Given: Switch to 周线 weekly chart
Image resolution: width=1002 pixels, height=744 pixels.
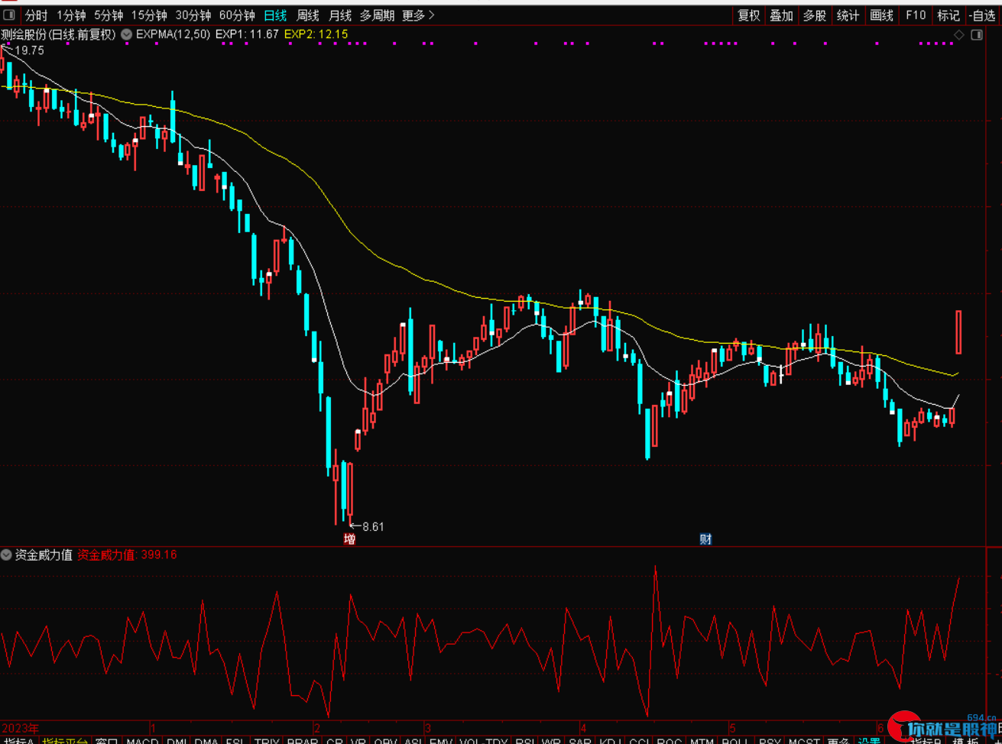Looking at the screenshot, I should point(308,15).
